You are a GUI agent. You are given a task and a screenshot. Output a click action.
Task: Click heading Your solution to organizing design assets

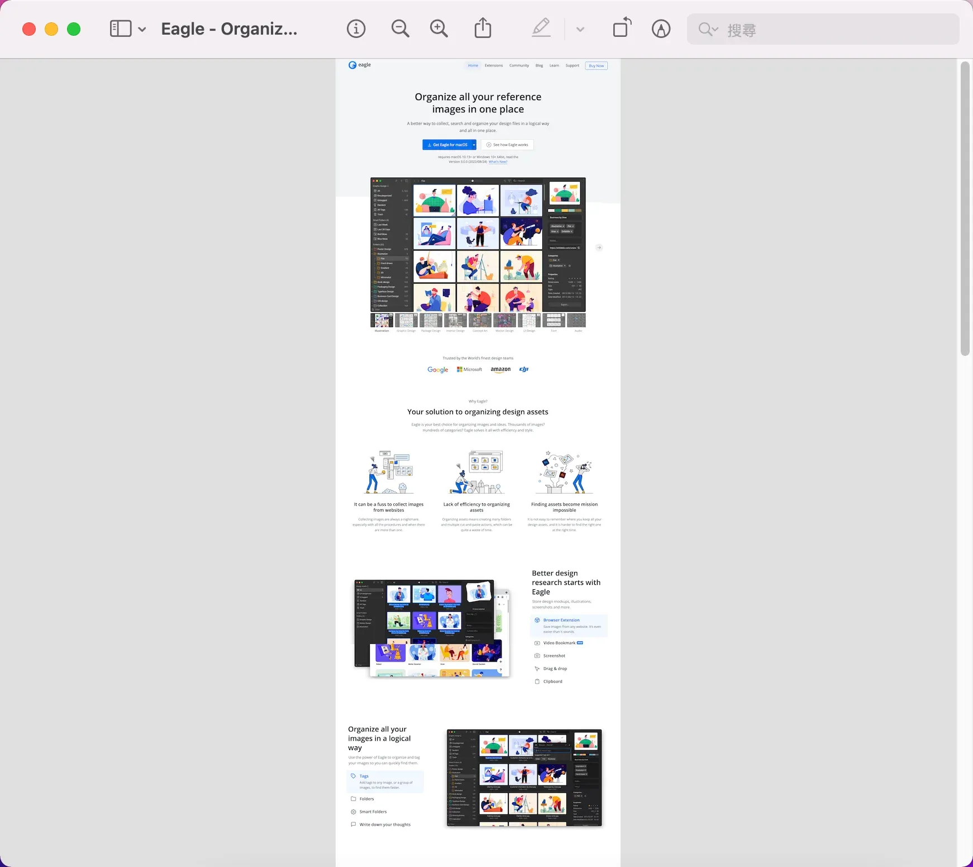tap(478, 412)
